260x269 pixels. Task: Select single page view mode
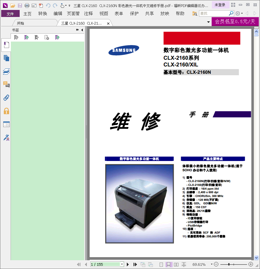click(161, 265)
